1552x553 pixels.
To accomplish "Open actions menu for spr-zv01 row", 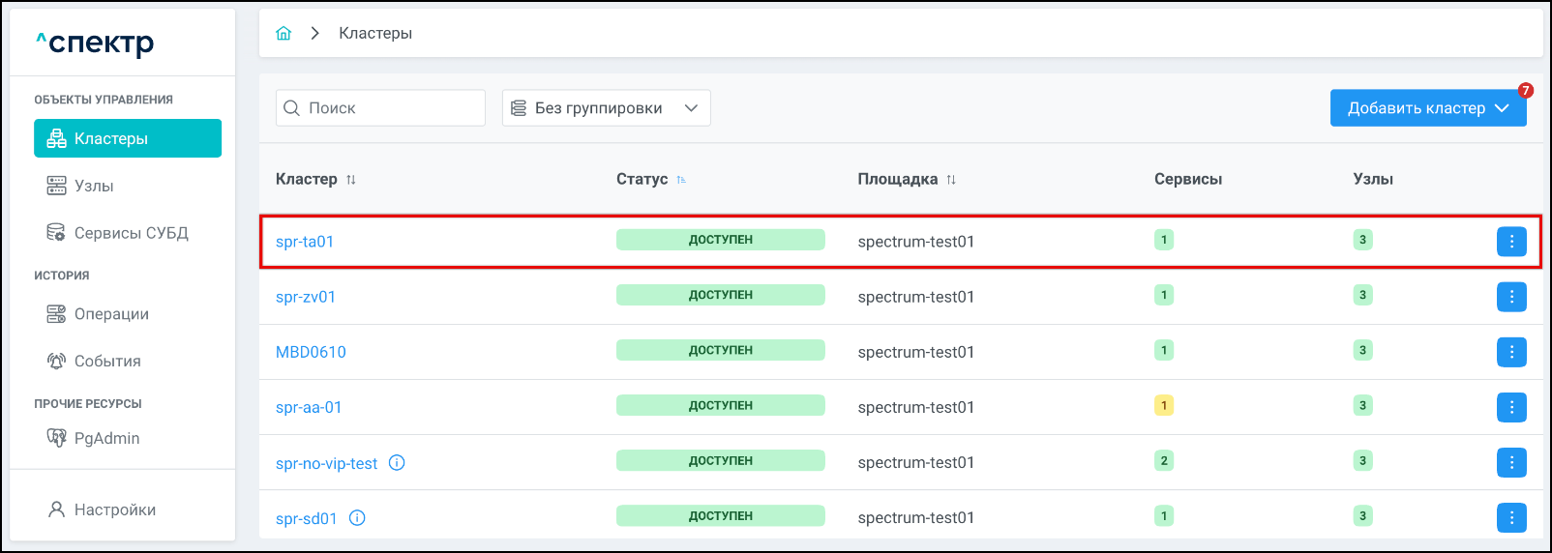I will coord(1510,297).
